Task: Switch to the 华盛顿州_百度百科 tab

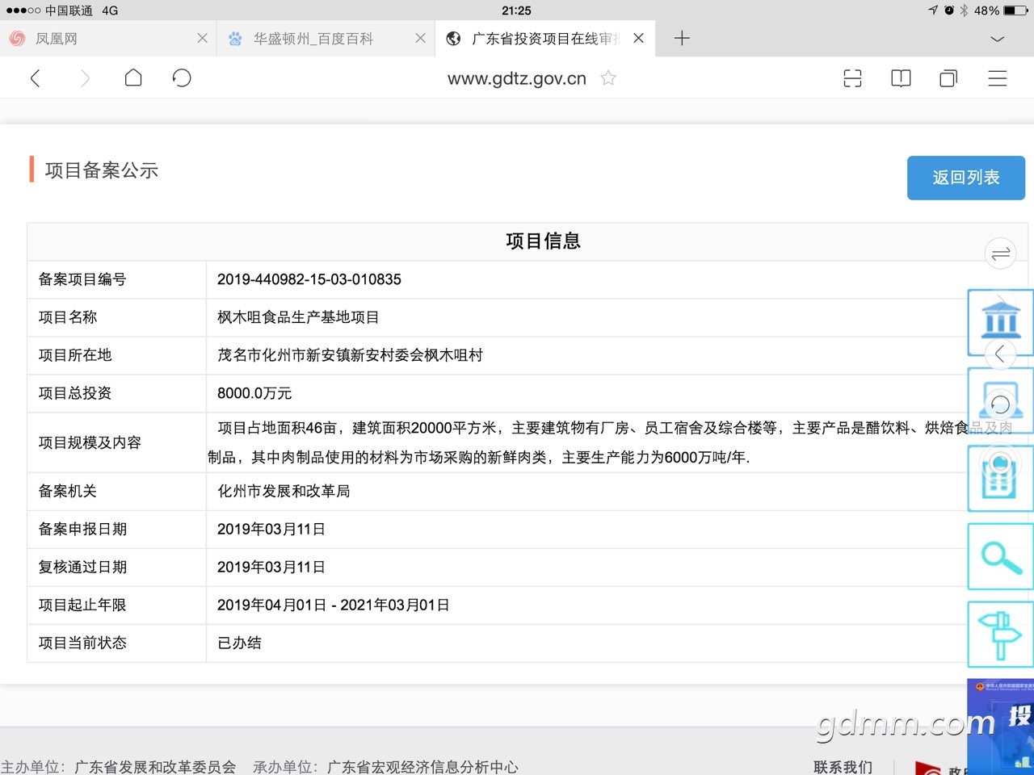Action: pos(313,39)
